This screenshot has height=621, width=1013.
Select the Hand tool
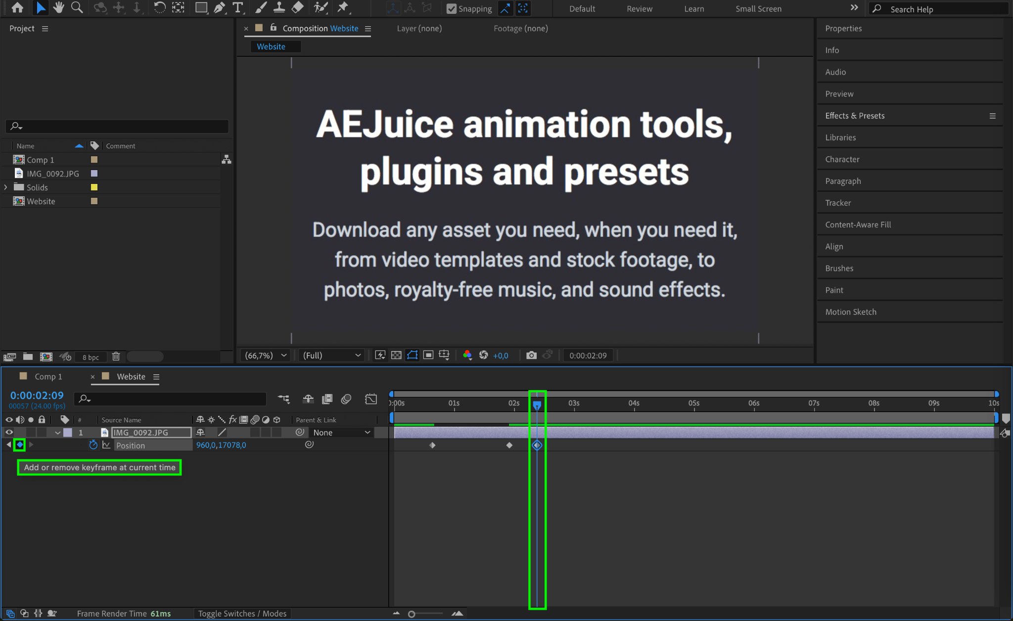pos(59,8)
